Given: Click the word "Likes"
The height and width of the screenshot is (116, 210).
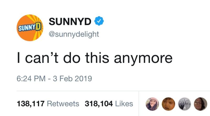Looking at the screenshot, I should click(124, 104).
